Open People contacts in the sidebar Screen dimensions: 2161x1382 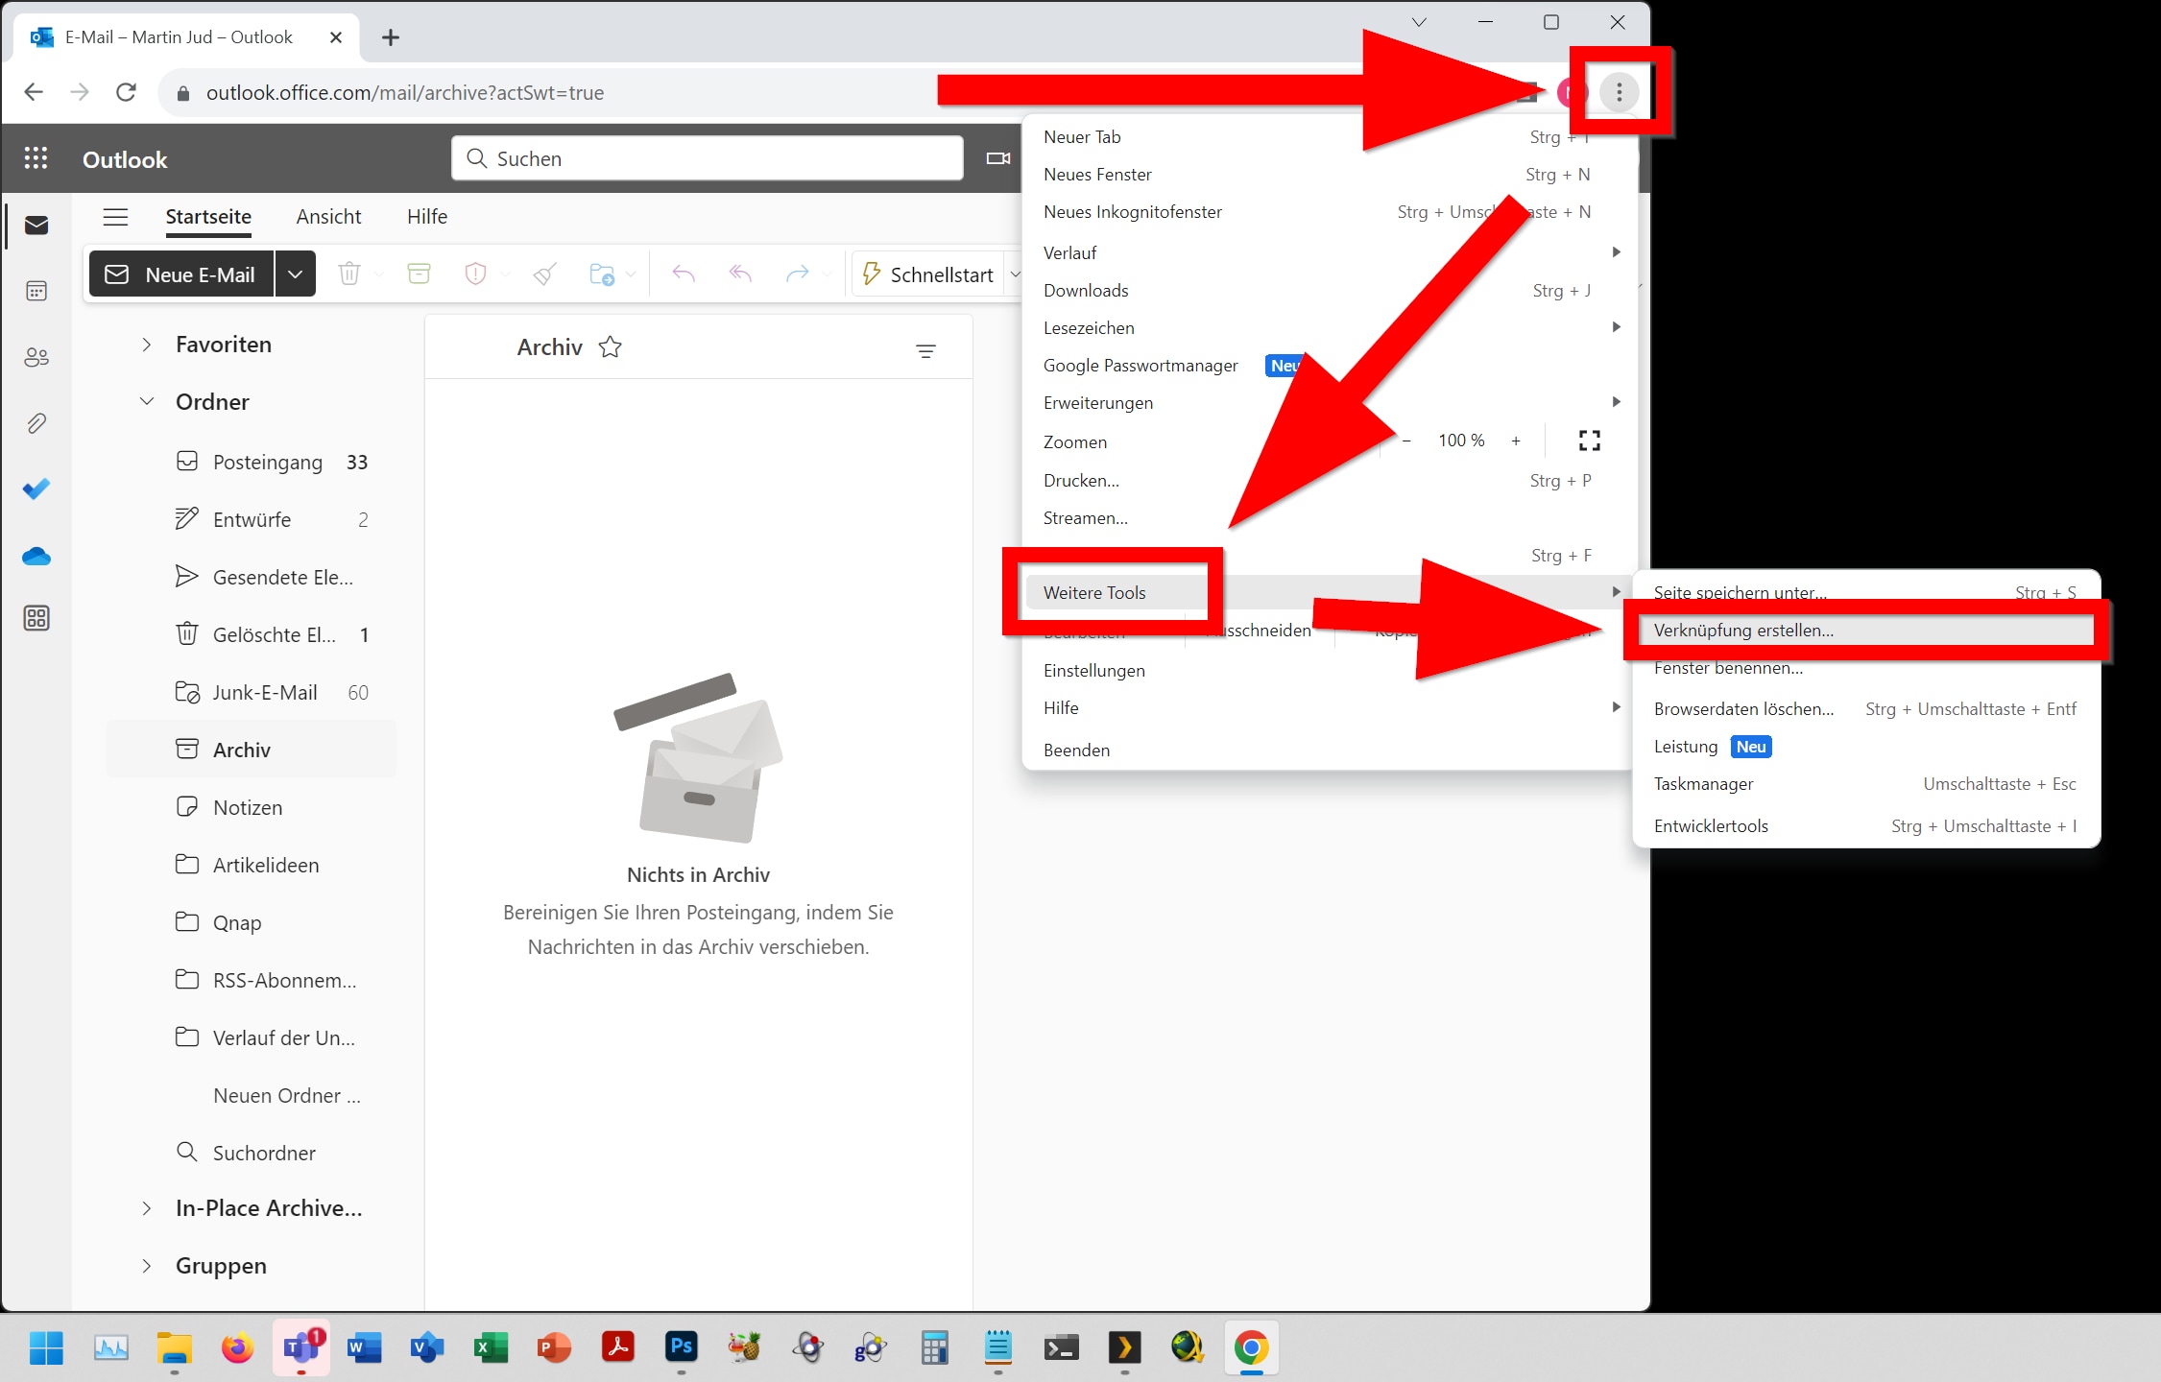36,357
